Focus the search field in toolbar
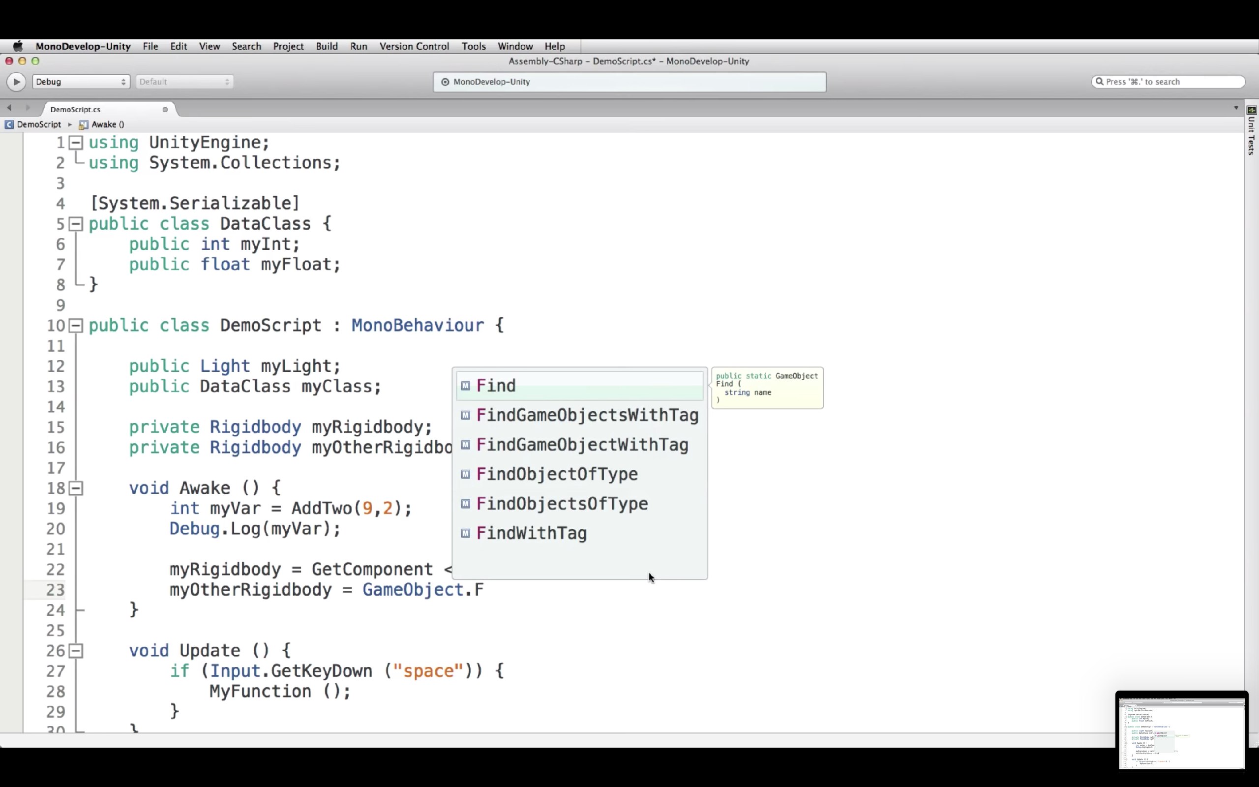 pos(1168,82)
